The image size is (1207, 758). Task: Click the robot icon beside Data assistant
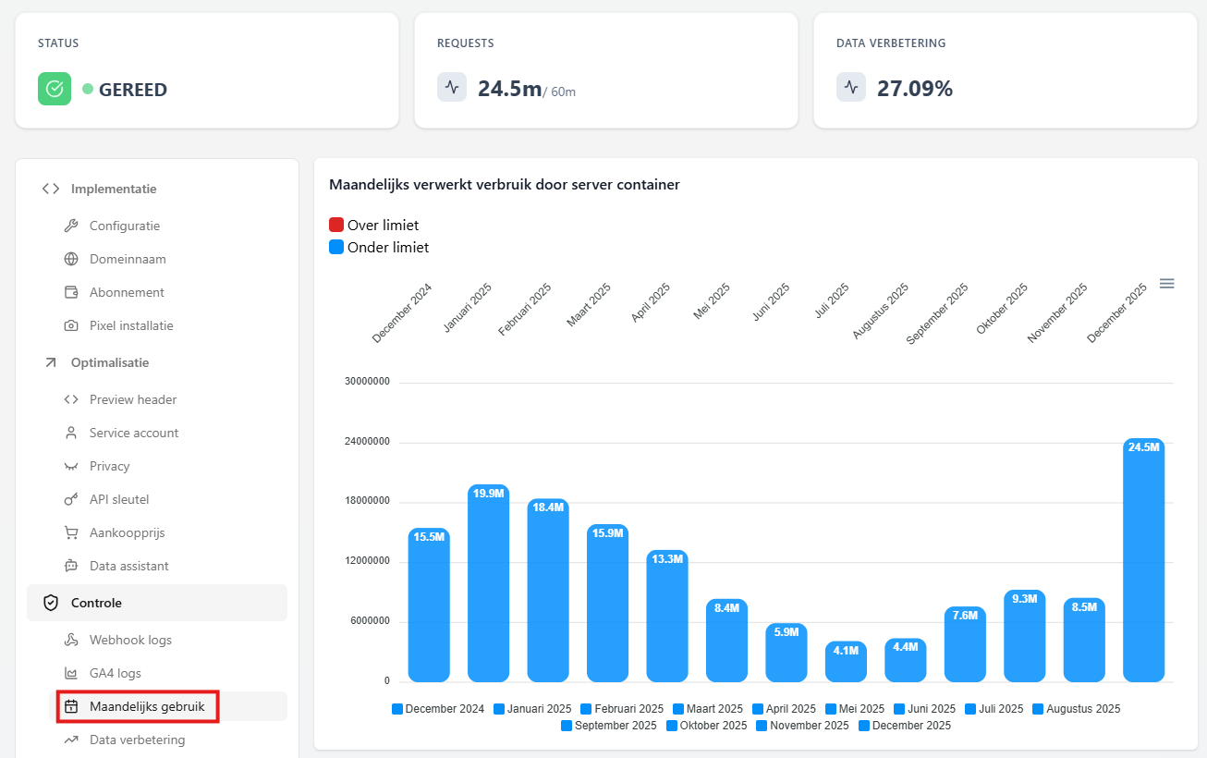[x=71, y=566]
